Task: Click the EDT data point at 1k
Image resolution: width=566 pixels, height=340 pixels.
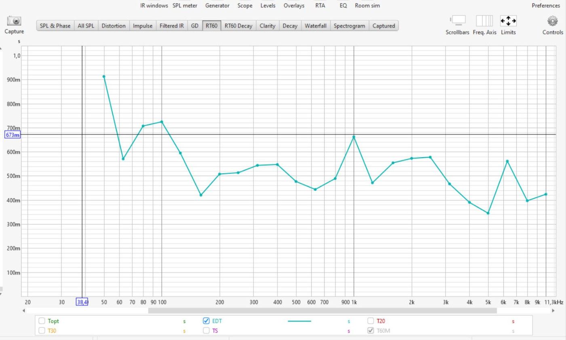Action: coord(354,137)
